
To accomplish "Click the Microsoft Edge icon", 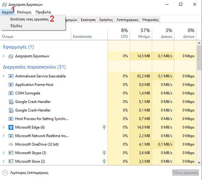I will click(11, 127).
